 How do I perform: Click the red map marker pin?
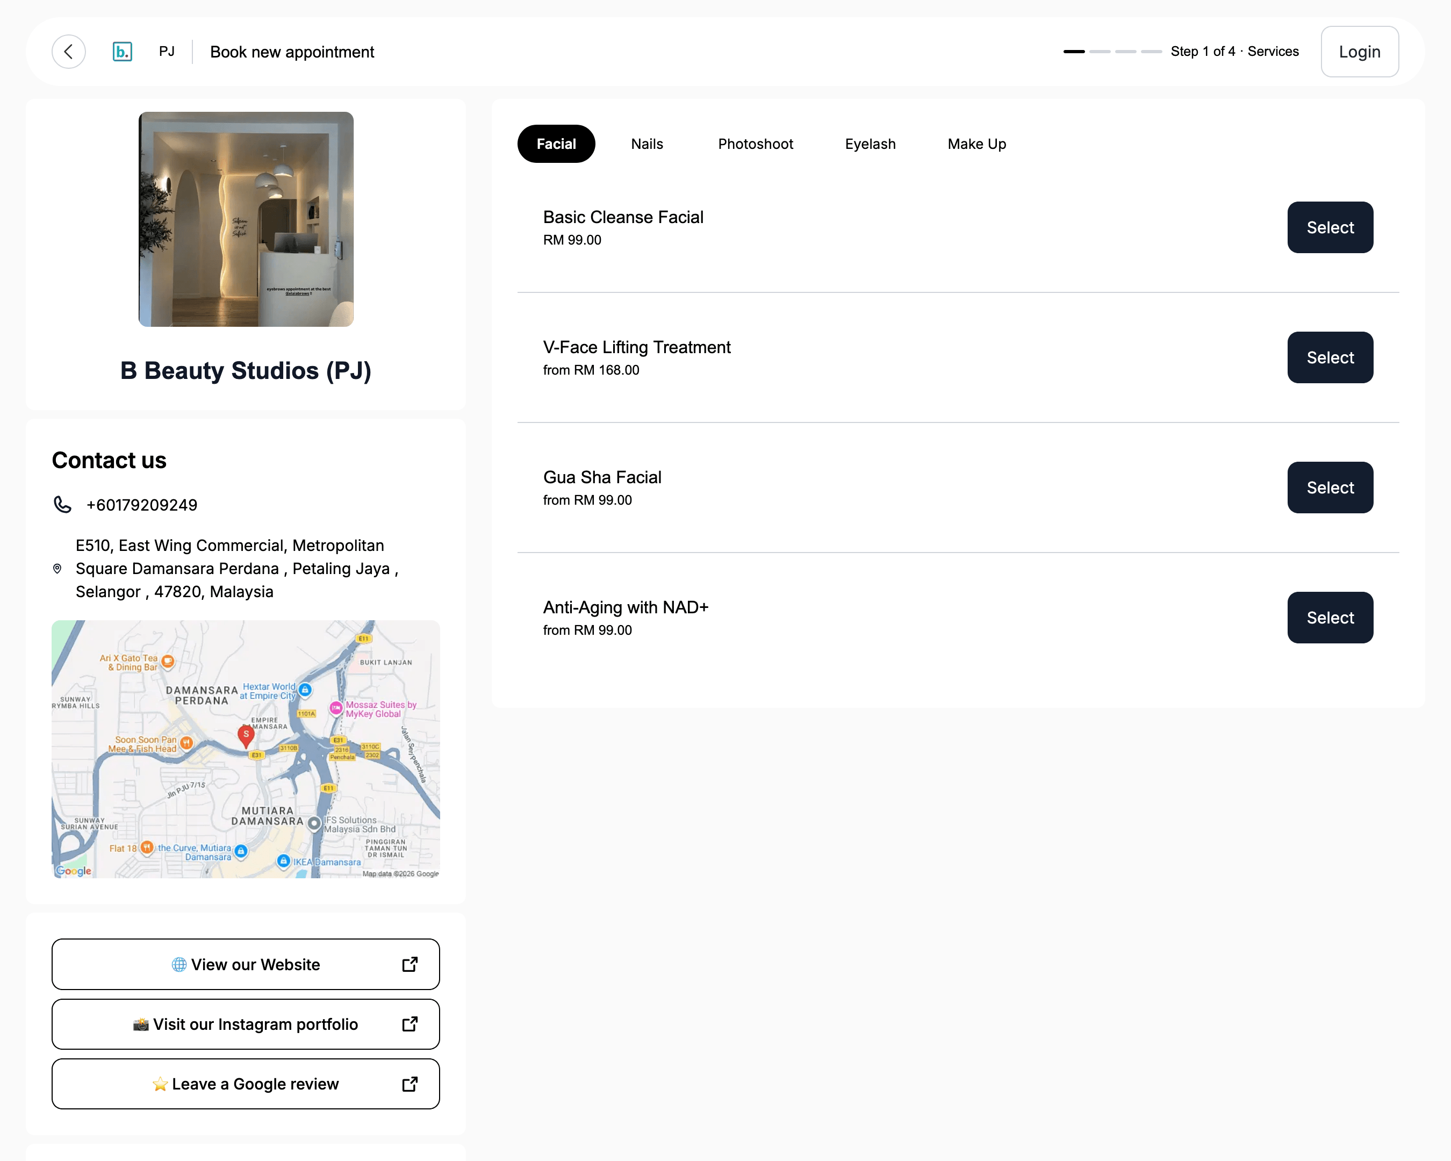[246, 736]
